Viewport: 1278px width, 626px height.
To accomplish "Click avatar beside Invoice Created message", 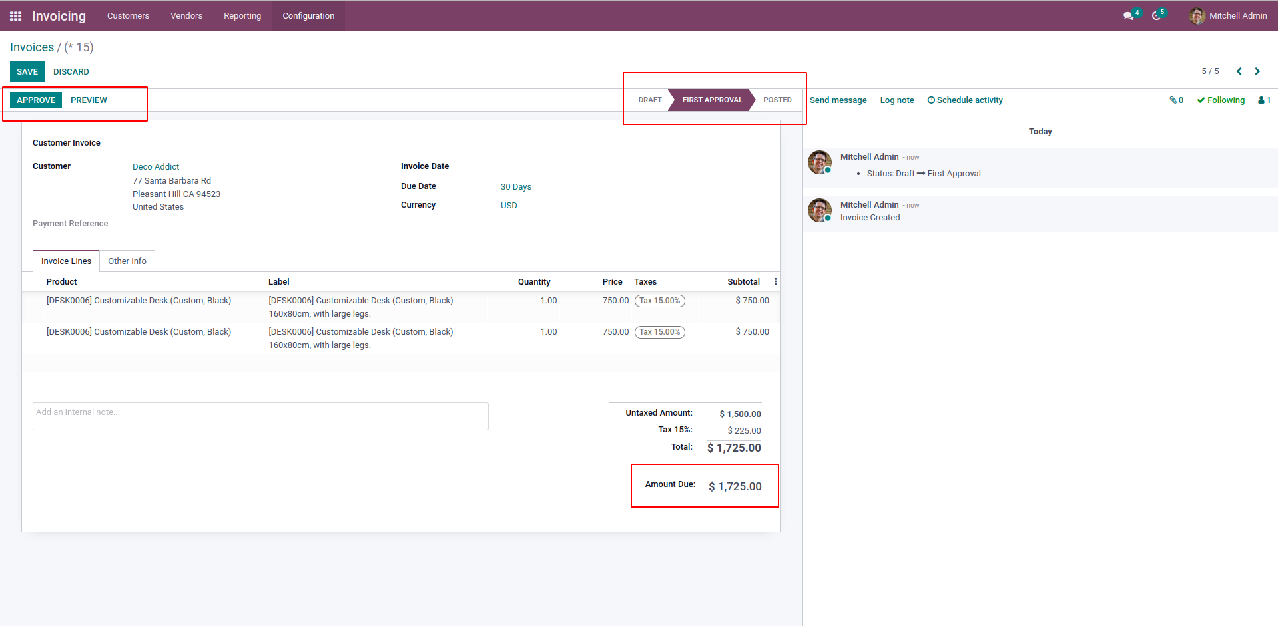I will tap(820, 210).
